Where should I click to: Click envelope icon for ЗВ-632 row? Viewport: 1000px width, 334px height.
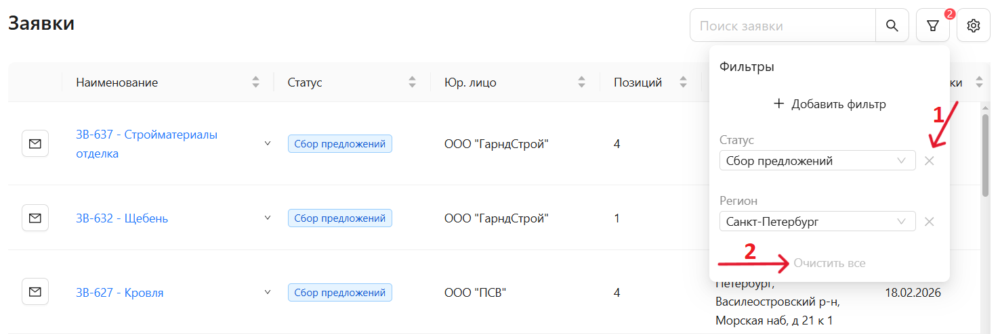[35, 218]
